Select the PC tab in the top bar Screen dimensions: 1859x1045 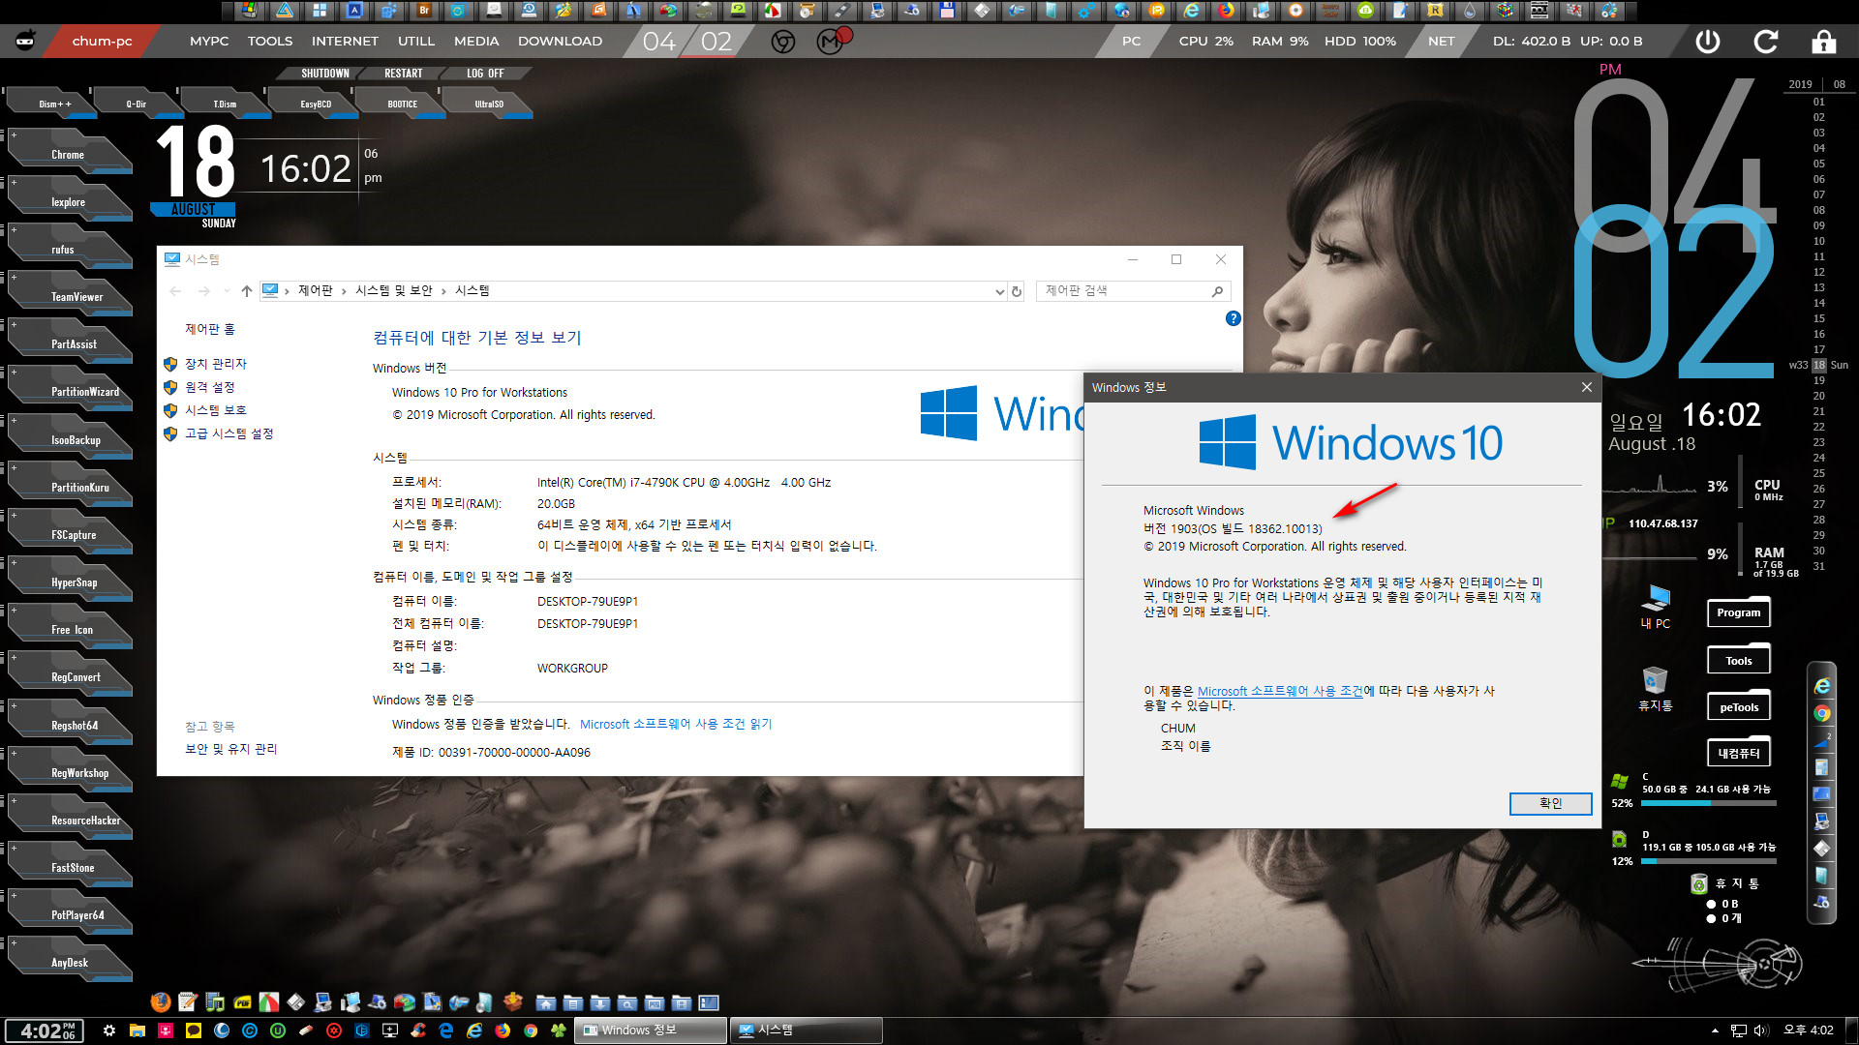[x=1131, y=42]
